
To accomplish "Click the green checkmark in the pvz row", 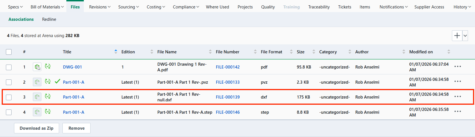I will [57, 81].
